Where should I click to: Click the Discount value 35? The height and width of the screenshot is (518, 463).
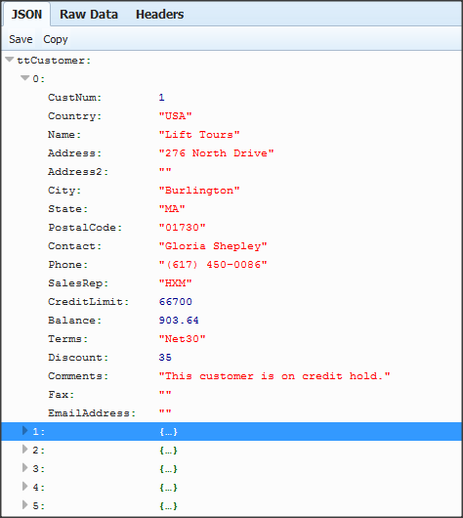tap(165, 358)
